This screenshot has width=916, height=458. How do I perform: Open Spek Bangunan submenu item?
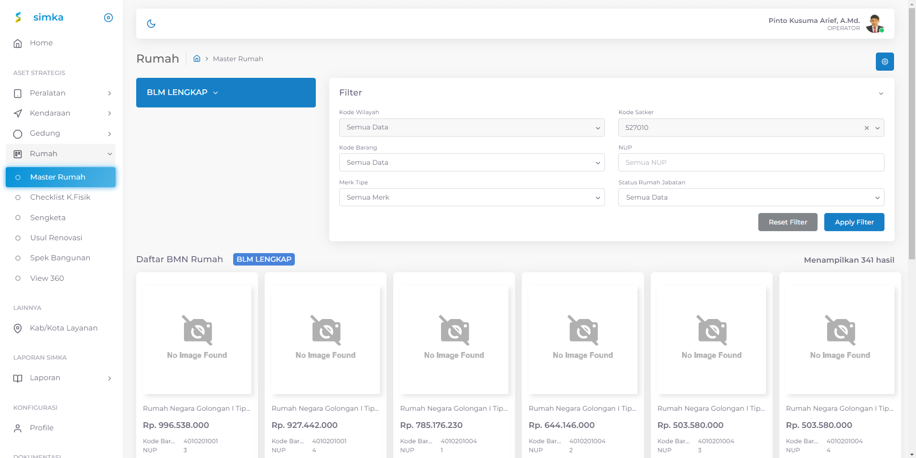coord(61,258)
